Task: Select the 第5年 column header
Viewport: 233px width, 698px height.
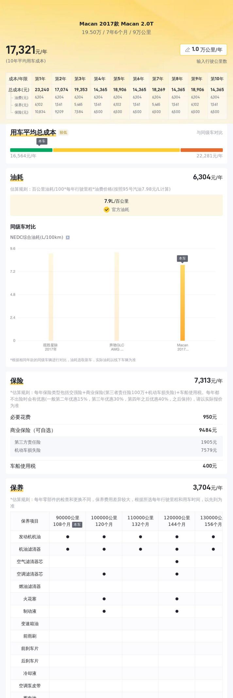Action: [119, 79]
